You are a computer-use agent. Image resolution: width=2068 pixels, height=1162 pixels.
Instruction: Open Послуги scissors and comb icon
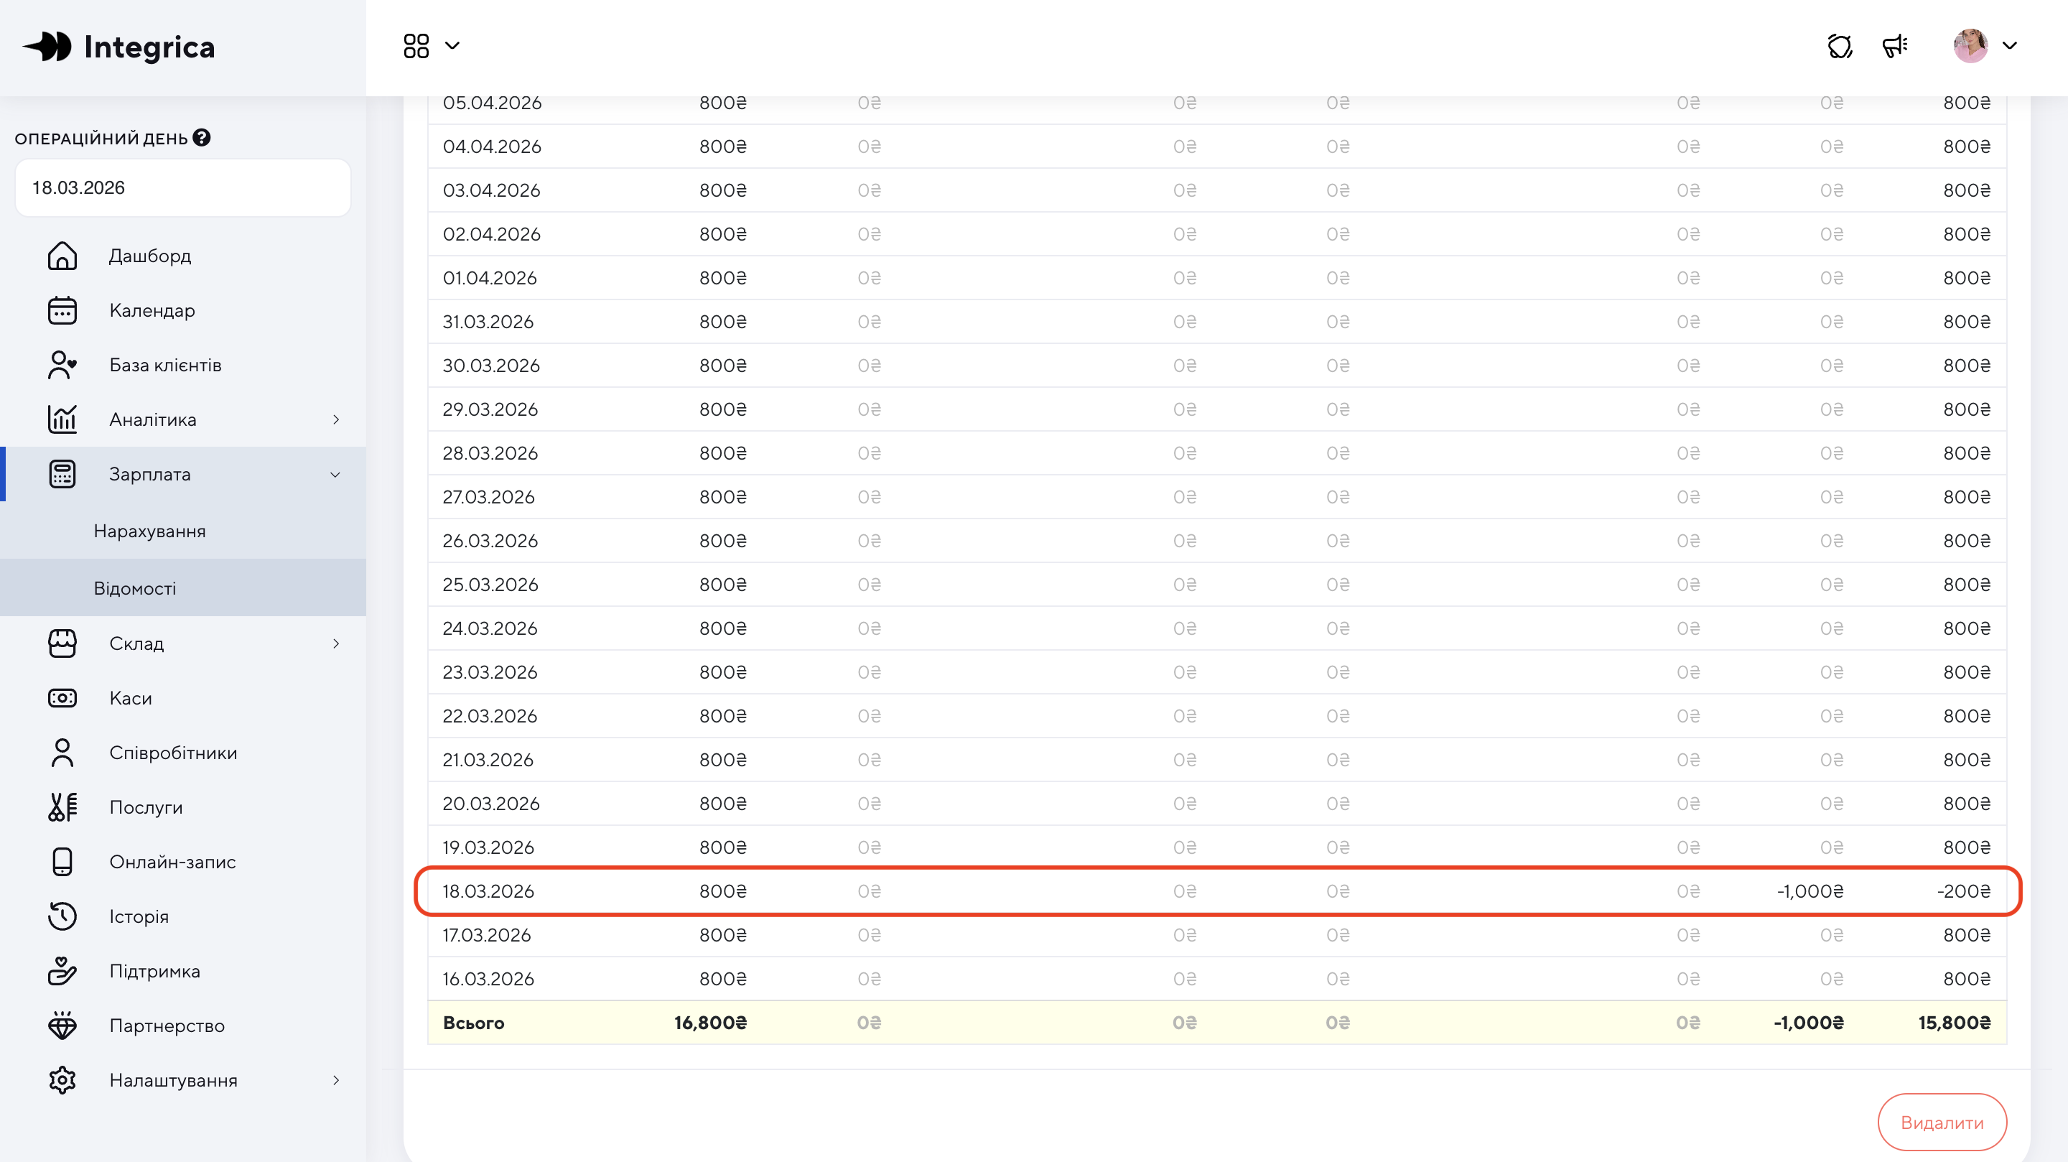coord(62,808)
